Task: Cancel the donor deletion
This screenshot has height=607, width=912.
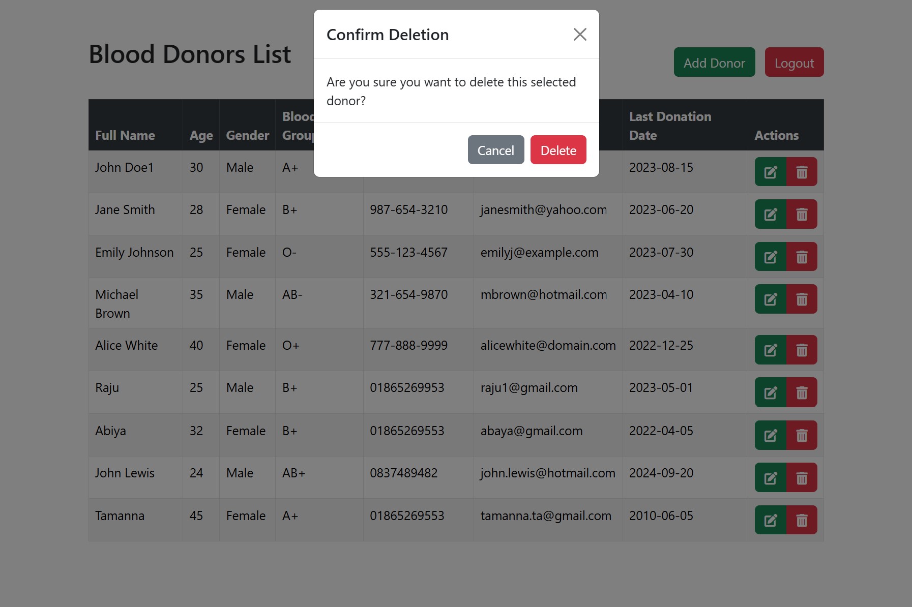Action: 495,150
